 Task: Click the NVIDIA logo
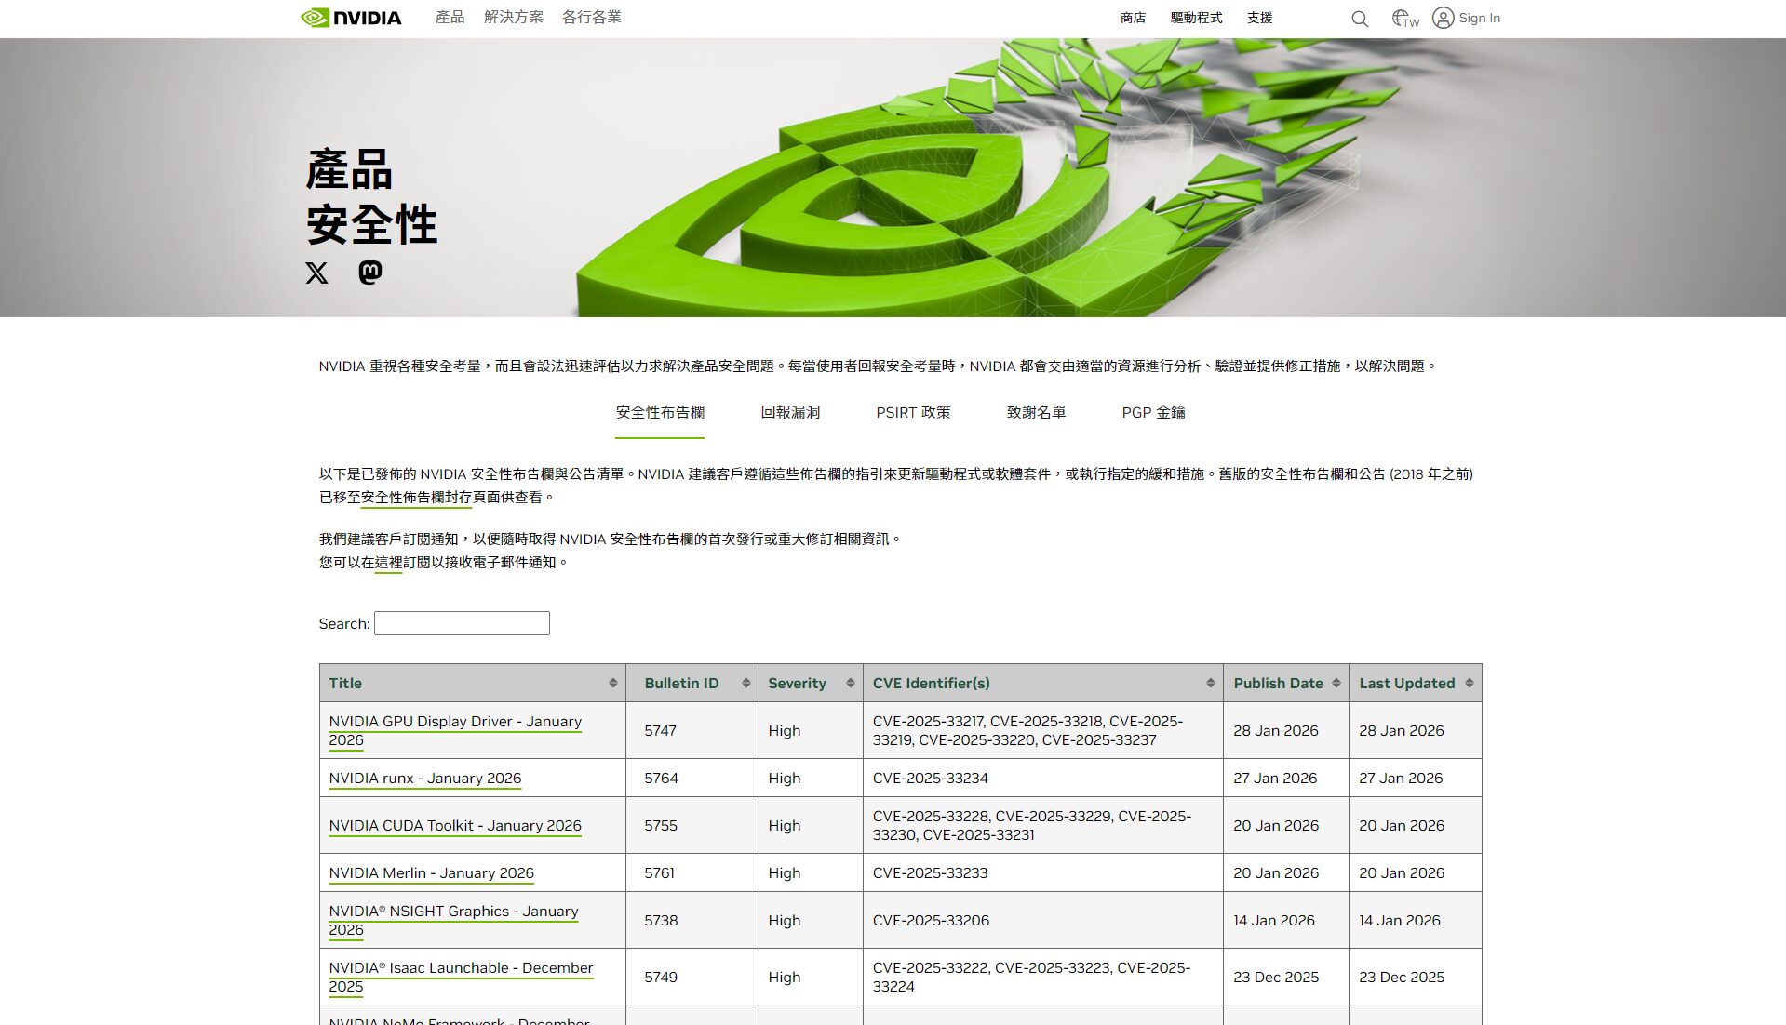tap(351, 17)
